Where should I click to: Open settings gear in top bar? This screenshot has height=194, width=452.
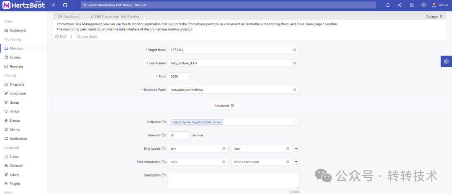pyautogui.click(x=424, y=5)
